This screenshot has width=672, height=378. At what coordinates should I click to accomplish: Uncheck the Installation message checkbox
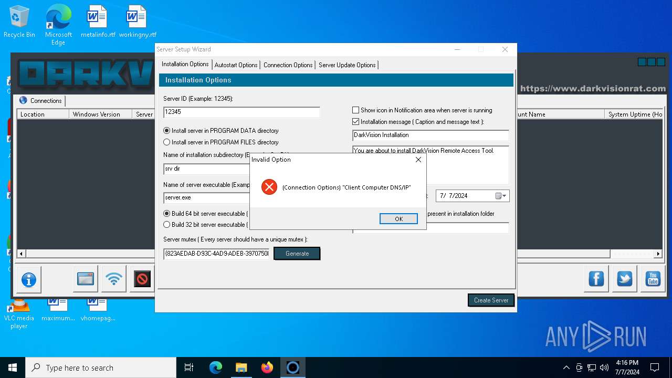click(x=355, y=122)
